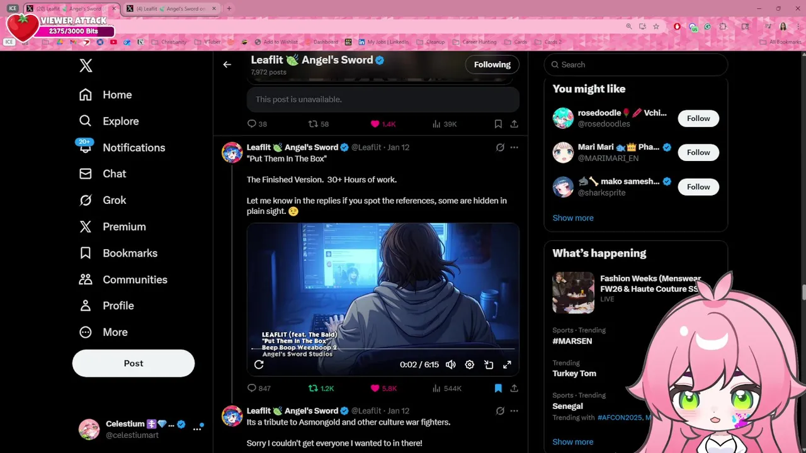The height and width of the screenshot is (453, 806).
Task: Undo repost on the 1.2K reposts post
Action: (x=321, y=388)
